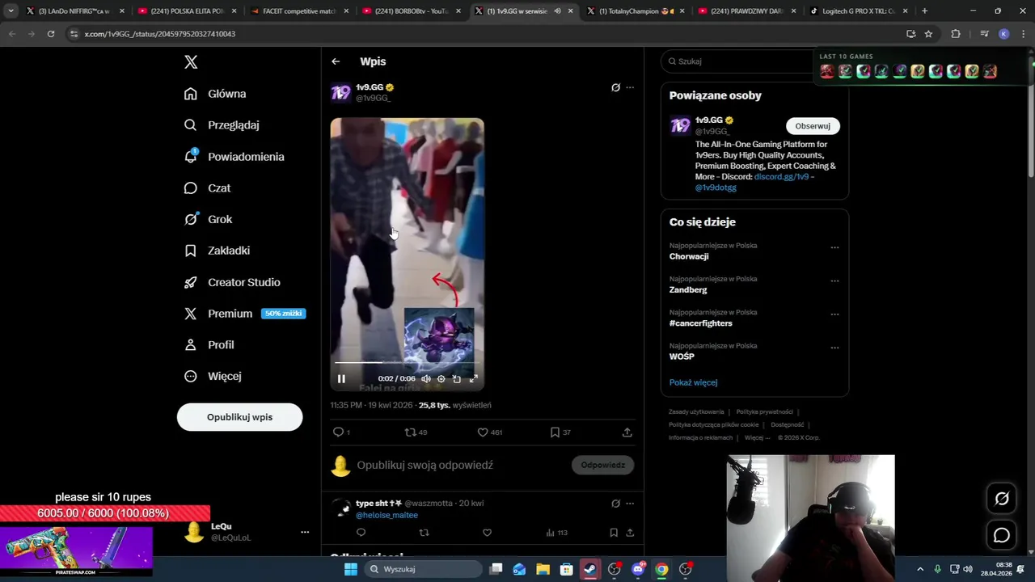
Task: Click Grok icon on main post
Action: [615, 87]
